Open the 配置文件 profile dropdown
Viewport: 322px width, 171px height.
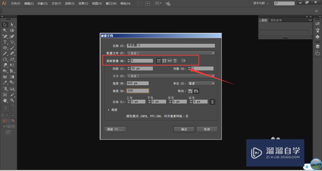(171, 53)
